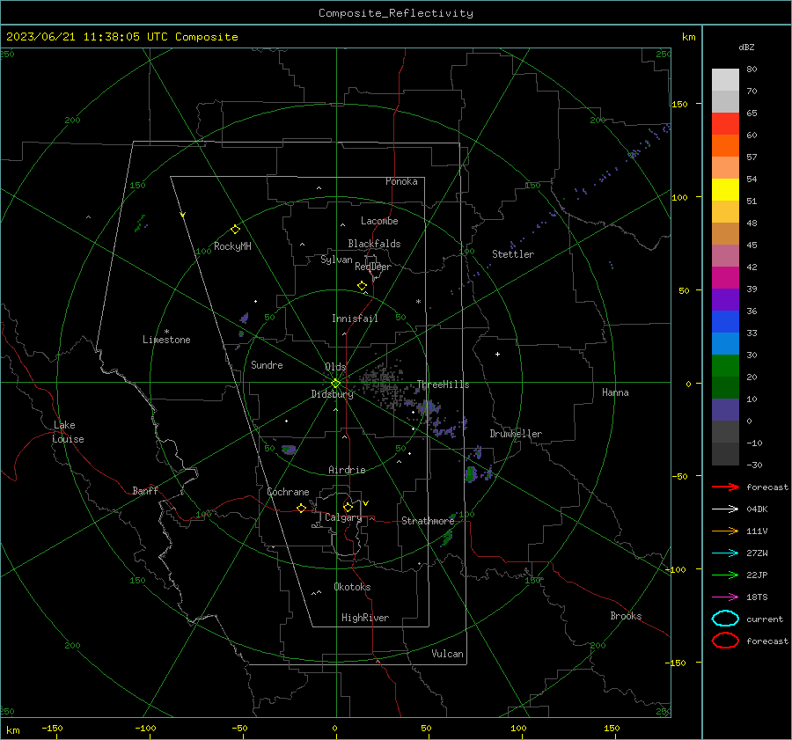Click the yellow diamond marker below Cochrane

(301, 508)
